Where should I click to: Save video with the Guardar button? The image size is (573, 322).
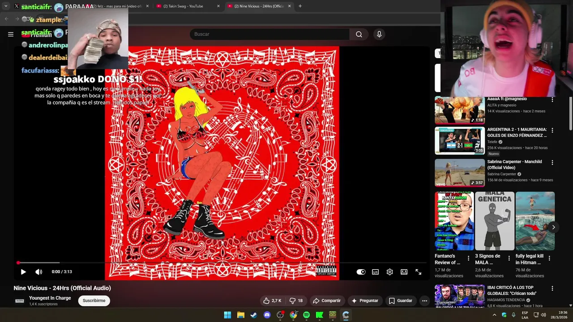pyautogui.click(x=400, y=301)
